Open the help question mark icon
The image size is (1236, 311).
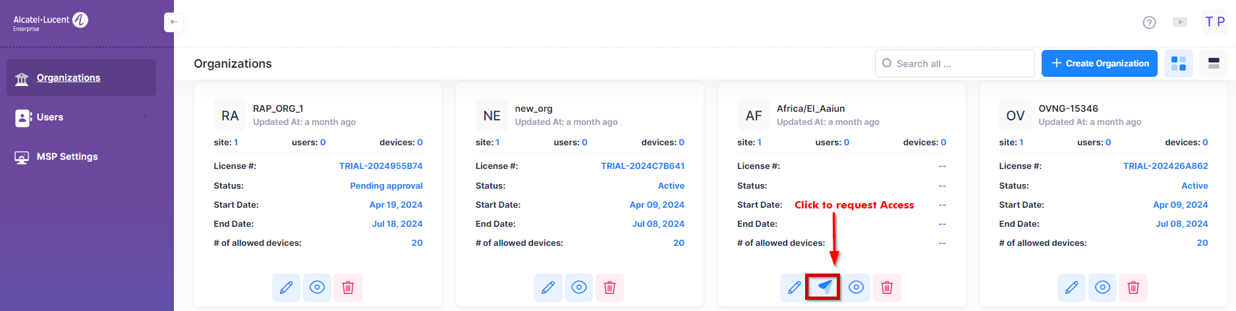(1149, 22)
